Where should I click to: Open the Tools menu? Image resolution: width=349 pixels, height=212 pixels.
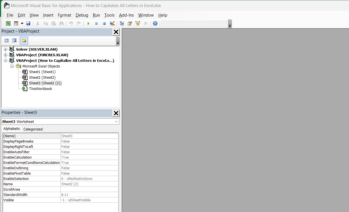[109, 15]
